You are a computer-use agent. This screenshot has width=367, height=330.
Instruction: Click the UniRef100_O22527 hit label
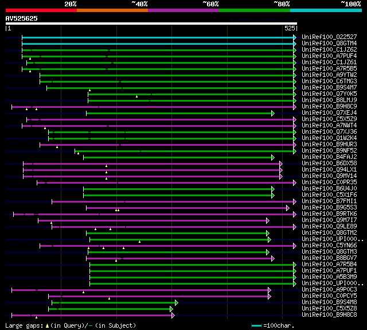point(329,37)
